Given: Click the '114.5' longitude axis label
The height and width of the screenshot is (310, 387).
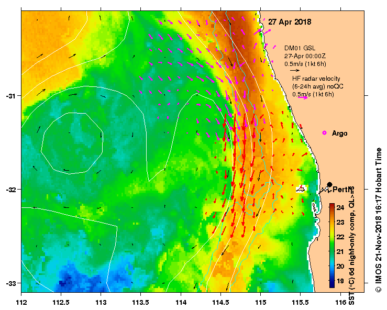Looking at the screenshot, I should [220, 302].
